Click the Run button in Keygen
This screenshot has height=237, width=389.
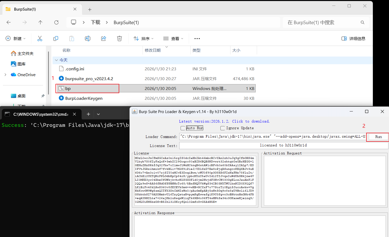click(378, 137)
